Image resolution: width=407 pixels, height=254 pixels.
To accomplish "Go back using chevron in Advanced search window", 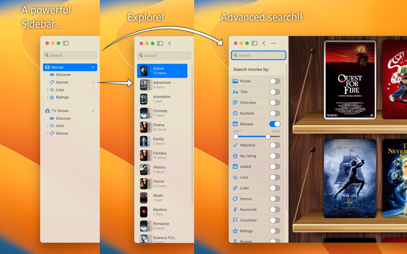I will (264, 43).
